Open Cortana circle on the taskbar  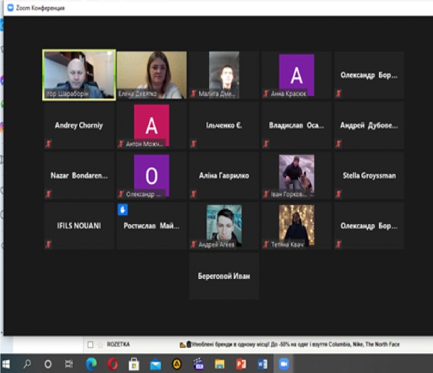[x=48, y=364]
